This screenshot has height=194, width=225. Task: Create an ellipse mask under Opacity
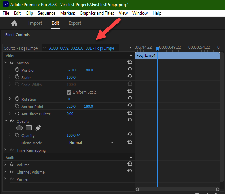19,128
